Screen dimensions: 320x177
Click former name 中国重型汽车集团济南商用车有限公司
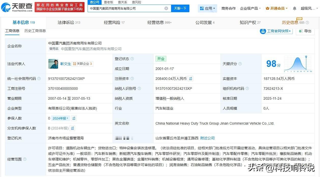[x=91, y=49]
